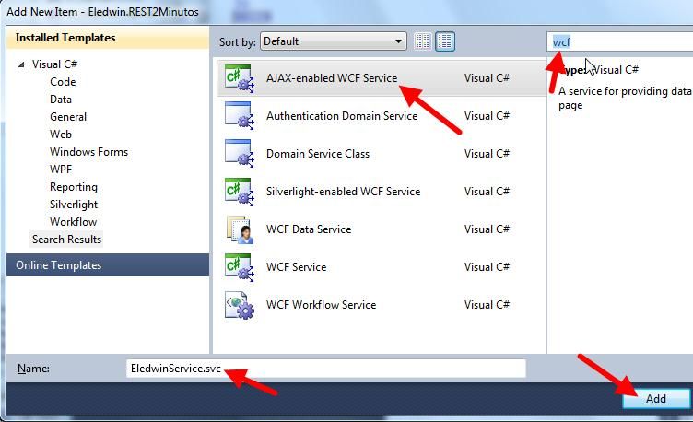This screenshot has width=693, height=422.
Task: Collapse the Visual C# tree node
Action: [21, 64]
